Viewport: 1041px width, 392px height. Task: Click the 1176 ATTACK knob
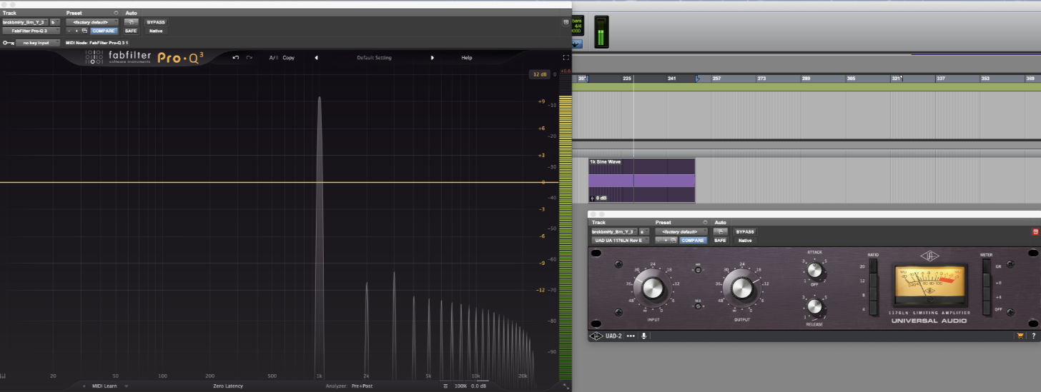click(x=814, y=270)
